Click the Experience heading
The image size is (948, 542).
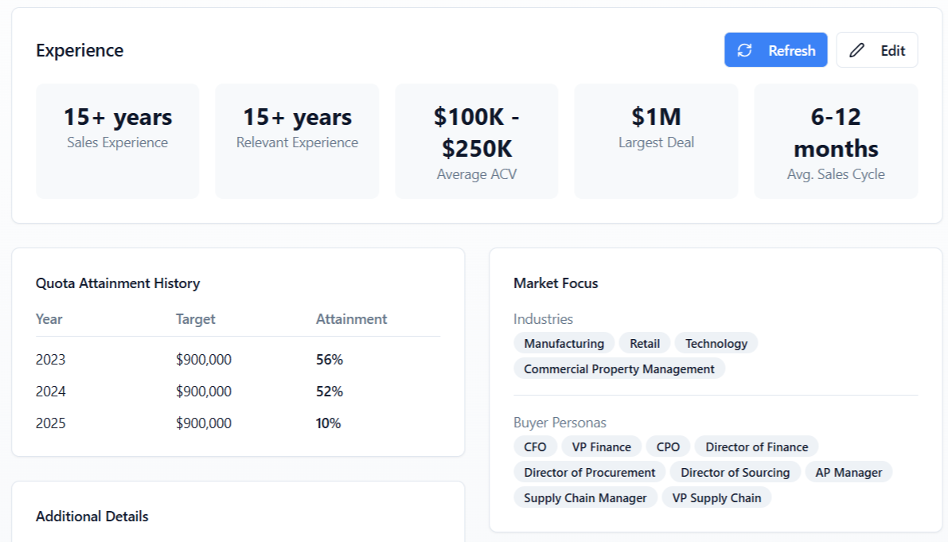[80, 50]
